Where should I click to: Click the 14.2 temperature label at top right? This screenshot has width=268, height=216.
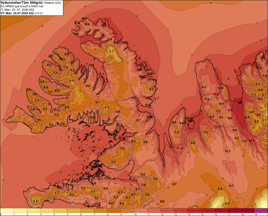point(263,58)
